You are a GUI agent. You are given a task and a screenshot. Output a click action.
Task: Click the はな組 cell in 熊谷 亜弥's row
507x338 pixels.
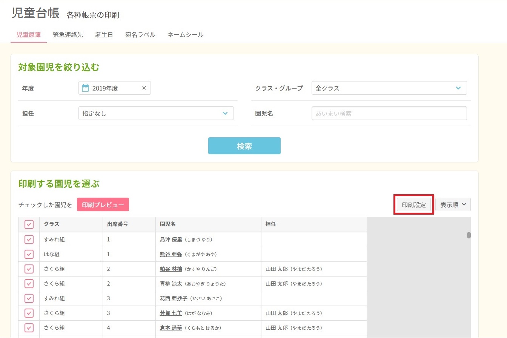tap(71, 254)
